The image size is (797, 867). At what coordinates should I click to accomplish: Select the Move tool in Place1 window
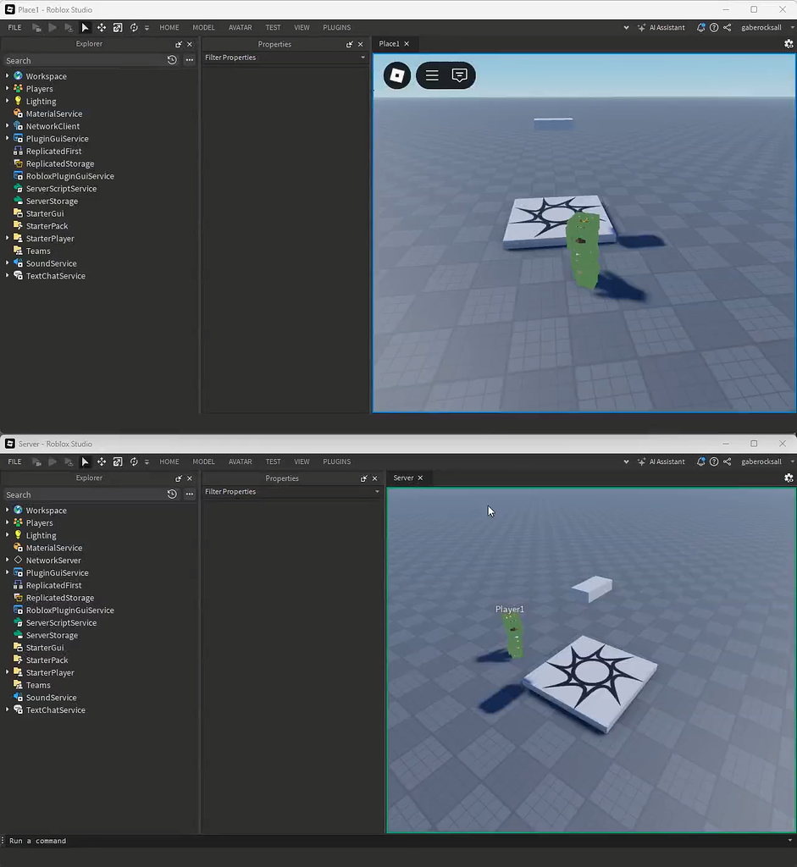(x=102, y=28)
